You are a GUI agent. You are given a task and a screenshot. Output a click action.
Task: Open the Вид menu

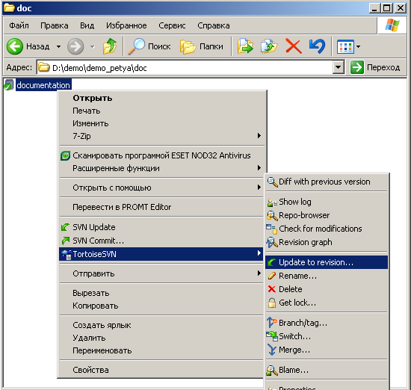pos(87,25)
